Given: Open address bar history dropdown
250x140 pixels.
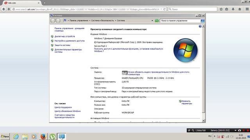Looking at the screenshot, I should tap(152, 21).
